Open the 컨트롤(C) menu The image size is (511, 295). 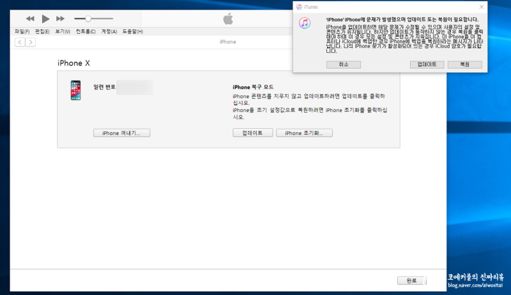86,32
